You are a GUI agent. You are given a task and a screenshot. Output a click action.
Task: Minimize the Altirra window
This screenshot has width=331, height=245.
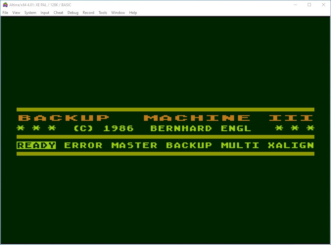click(295, 5)
